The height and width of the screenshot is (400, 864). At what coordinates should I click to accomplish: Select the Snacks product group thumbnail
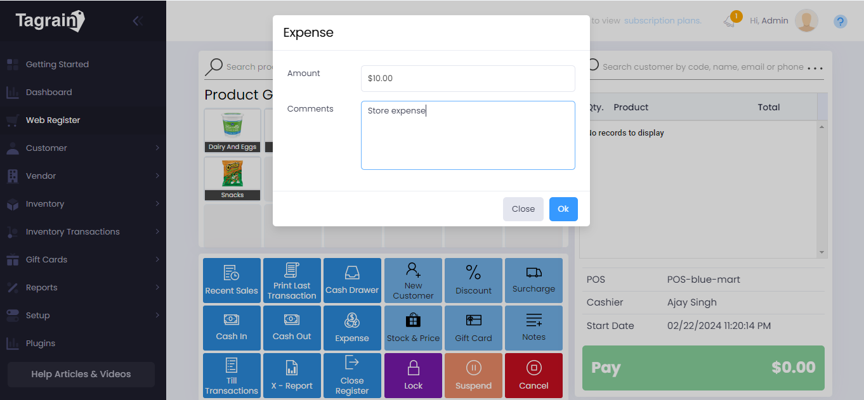click(x=232, y=178)
